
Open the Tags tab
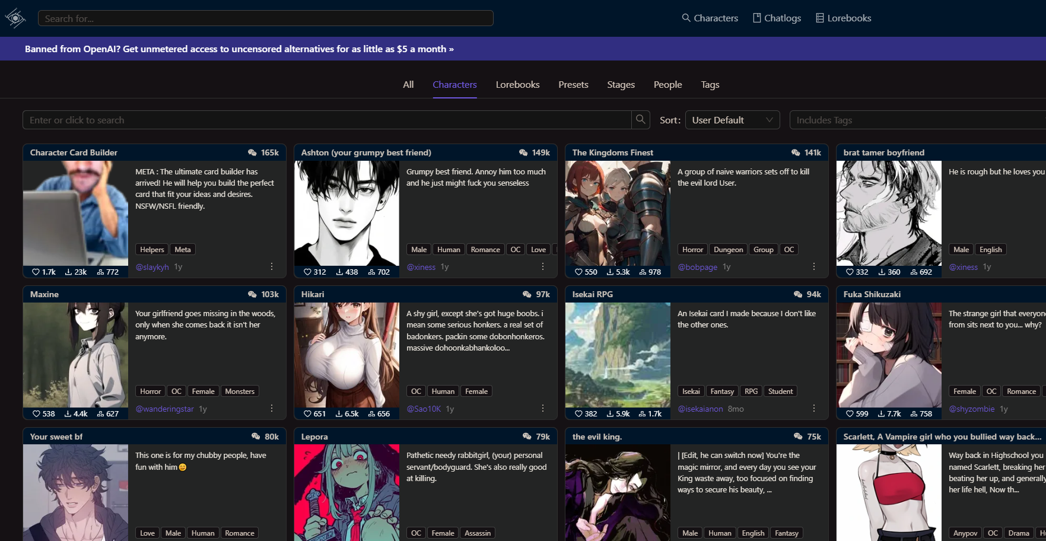[710, 85]
